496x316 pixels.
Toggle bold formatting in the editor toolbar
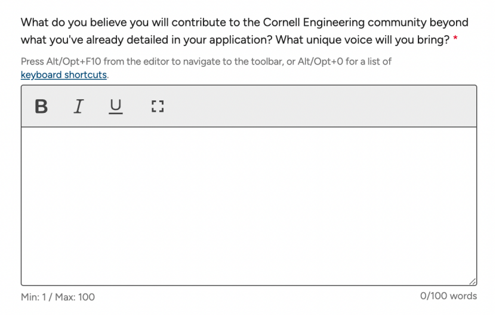point(41,106)
